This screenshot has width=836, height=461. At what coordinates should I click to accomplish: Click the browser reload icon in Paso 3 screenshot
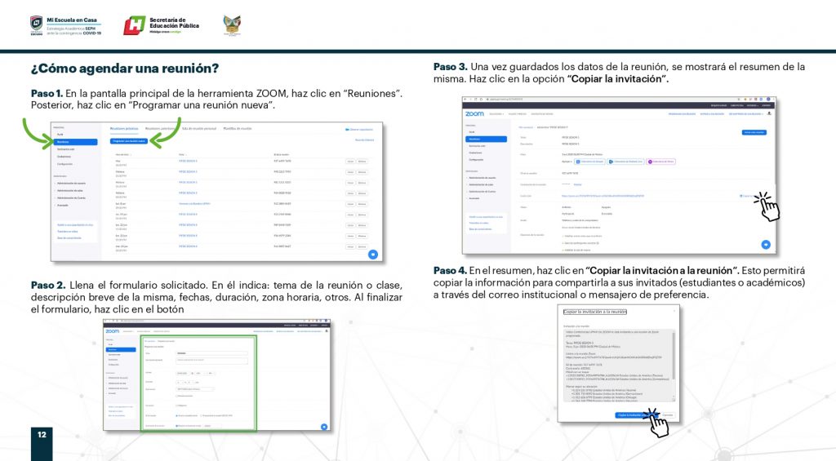pos(476,99)
